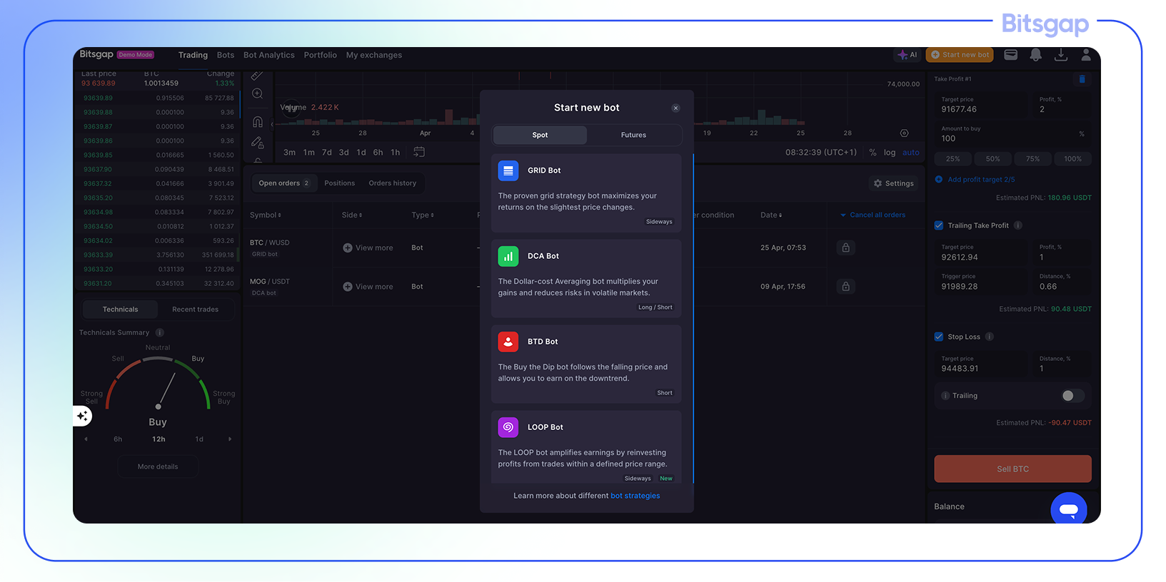Click Trailing Take Profit info icon
This screenshot has width=1166, height=582.
(x=1018, y=225)
